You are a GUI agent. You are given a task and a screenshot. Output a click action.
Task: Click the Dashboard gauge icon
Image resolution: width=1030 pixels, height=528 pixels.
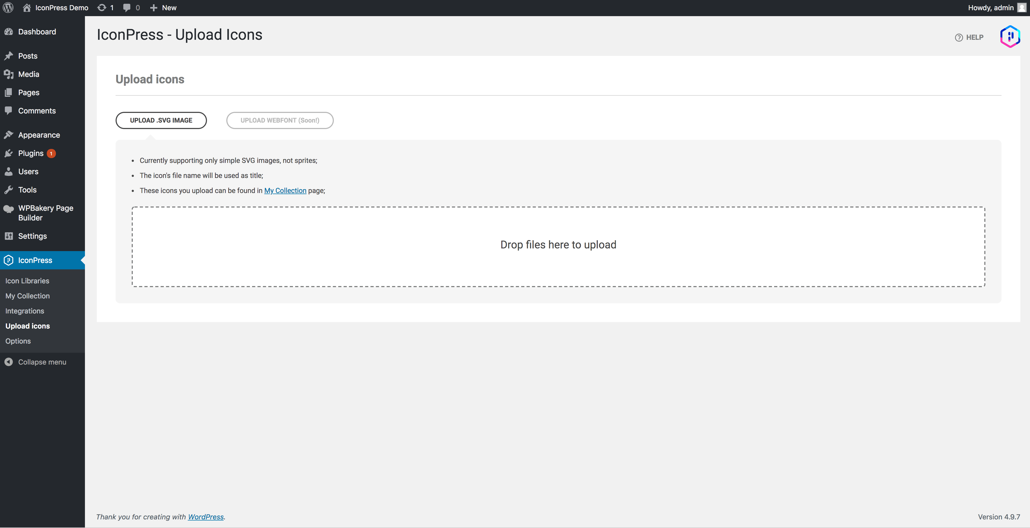coord(9,32)
